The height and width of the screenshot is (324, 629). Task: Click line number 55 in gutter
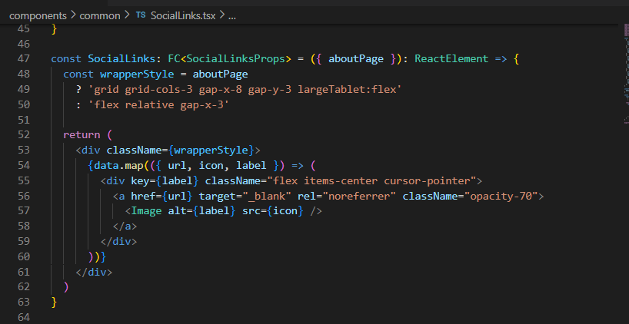coord(24,180)
